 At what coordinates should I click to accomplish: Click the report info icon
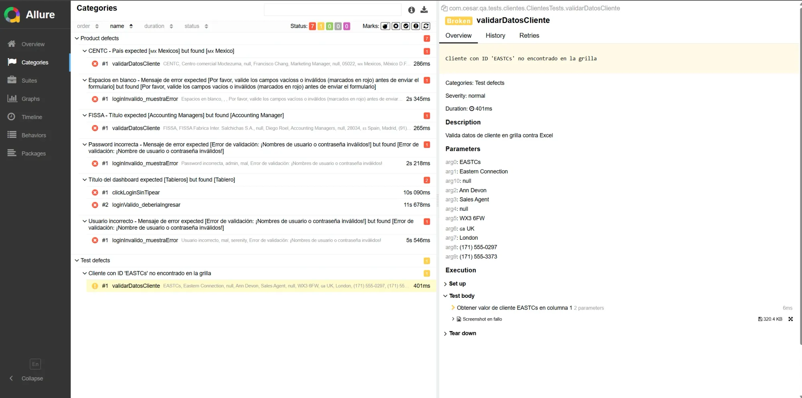coord(411,10)
